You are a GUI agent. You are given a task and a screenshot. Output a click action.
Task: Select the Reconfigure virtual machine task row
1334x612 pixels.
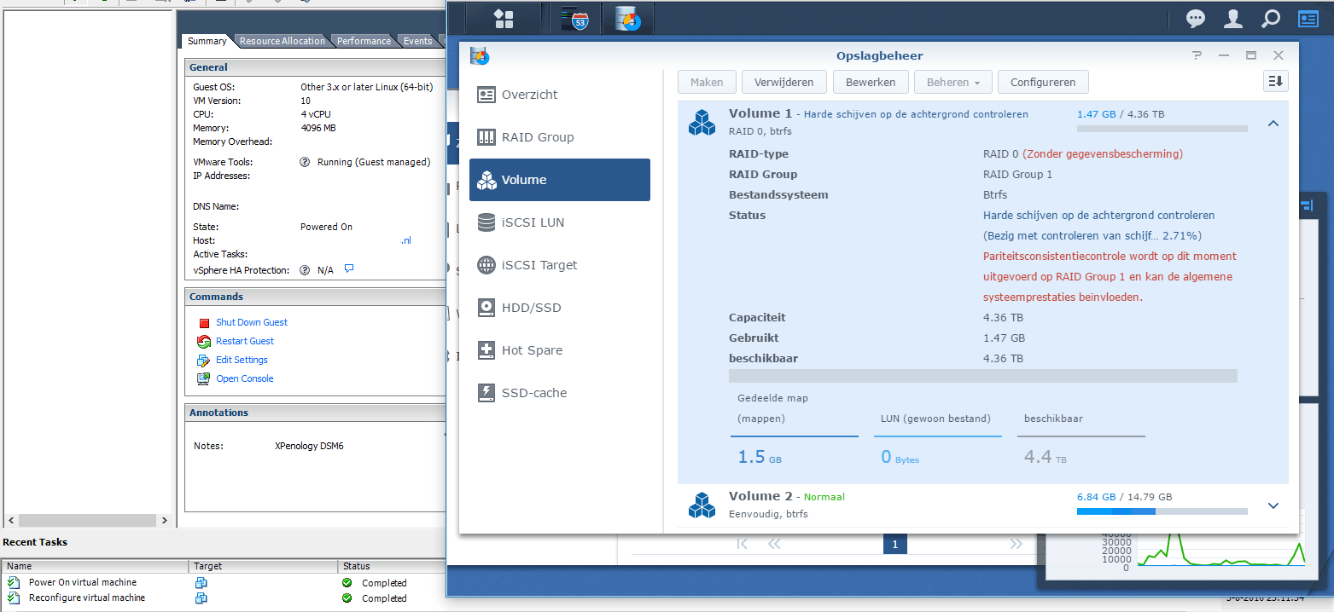223,598
